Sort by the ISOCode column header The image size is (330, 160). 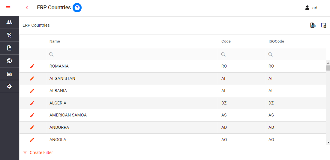tap(276, 41)
